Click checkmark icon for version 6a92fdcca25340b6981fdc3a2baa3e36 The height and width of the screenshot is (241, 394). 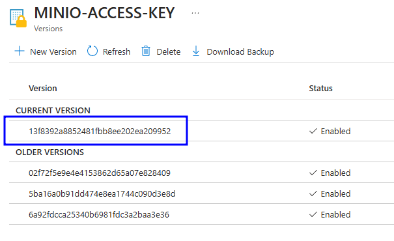pyautogui.click(x=313, y=214)
